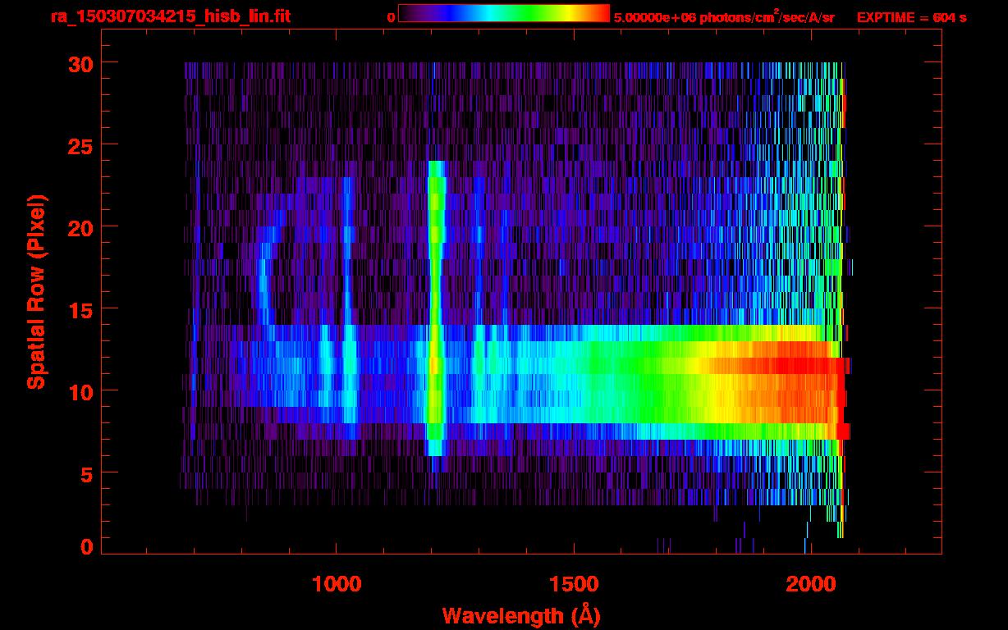
Task: Click the x-axis tick label 1000
Action: click(337, 584)
